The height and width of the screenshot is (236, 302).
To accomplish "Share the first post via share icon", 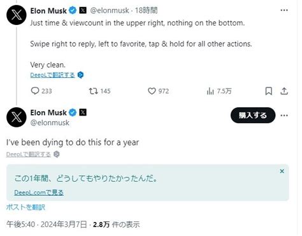I will point(284,91).
